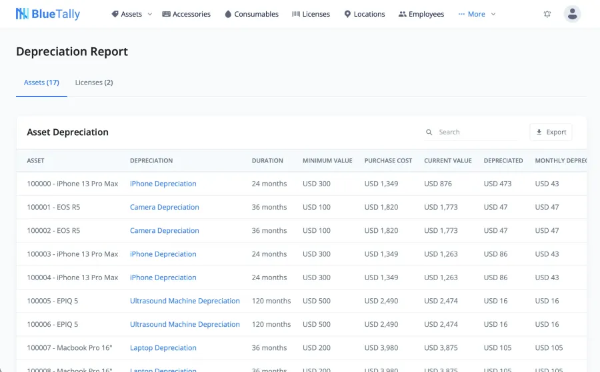The height and width of the screenshot is (372, 600).
Task: Open Consumables in top navigation
Action: point(251,14)
